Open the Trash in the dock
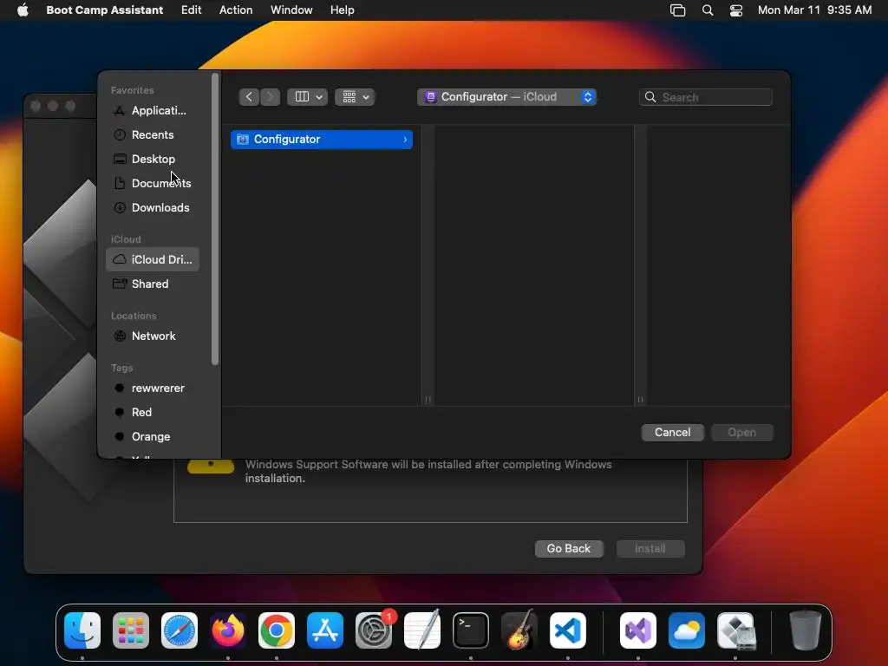 806,630
